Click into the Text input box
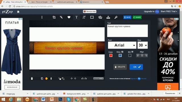The width and height of the screenshot is (182, 102). 127,31
